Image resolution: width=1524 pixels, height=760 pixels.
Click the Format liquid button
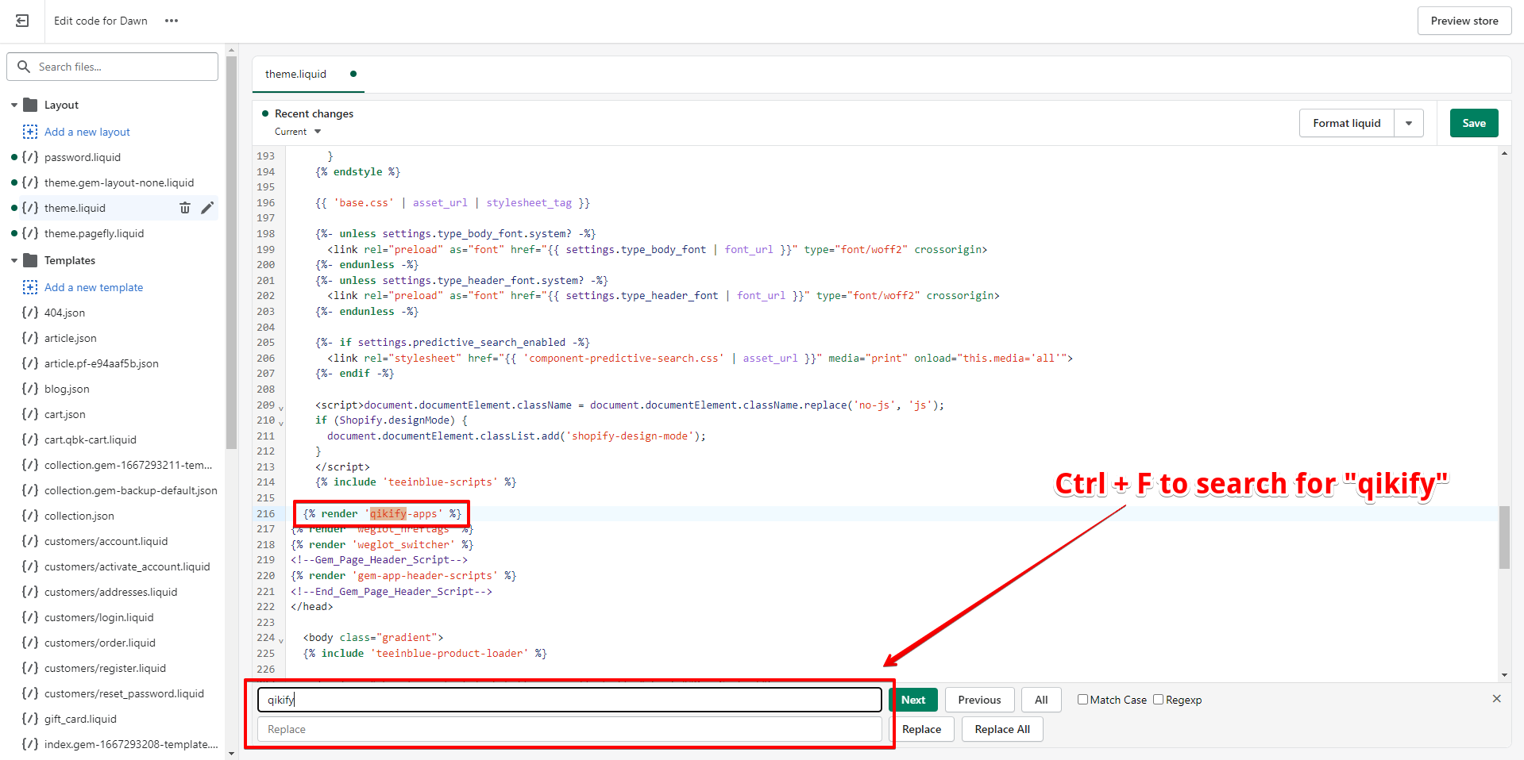click(x=1347, y=123)
